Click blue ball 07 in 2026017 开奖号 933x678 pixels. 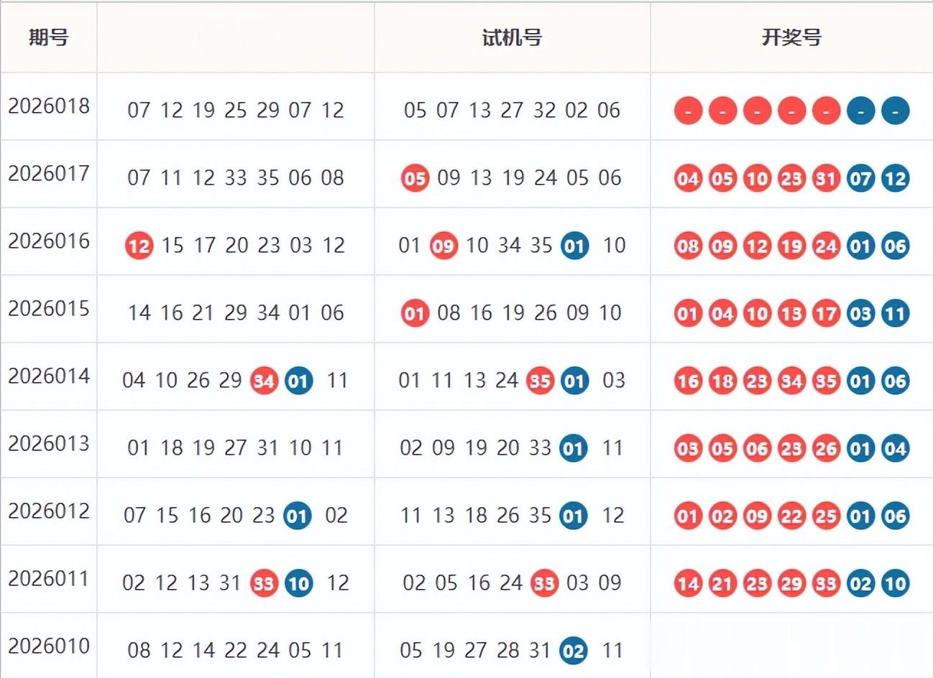tap(860, 178)
